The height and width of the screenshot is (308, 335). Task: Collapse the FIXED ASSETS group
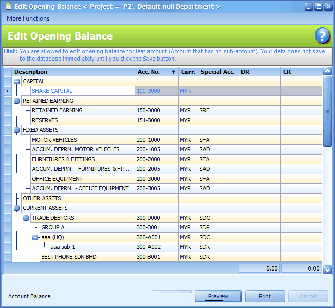click(x=16, y=130)
